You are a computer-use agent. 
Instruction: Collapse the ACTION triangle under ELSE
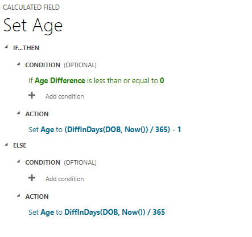(18, 195)
